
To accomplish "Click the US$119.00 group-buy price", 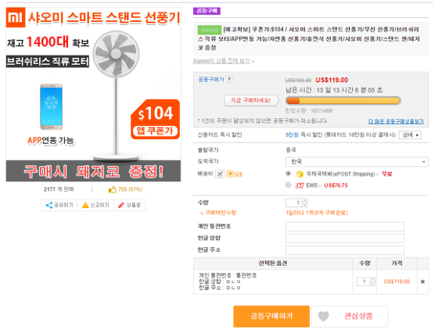I will (x=332, y=80).
